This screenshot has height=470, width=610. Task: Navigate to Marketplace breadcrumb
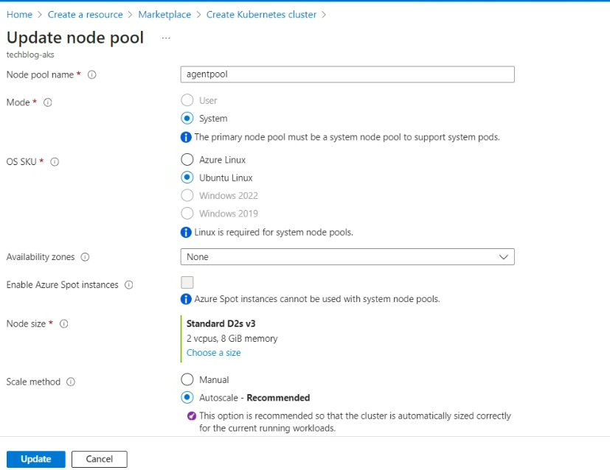tap(164, 15)
